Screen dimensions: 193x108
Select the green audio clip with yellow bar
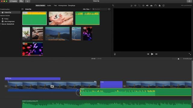pos(34,18)
